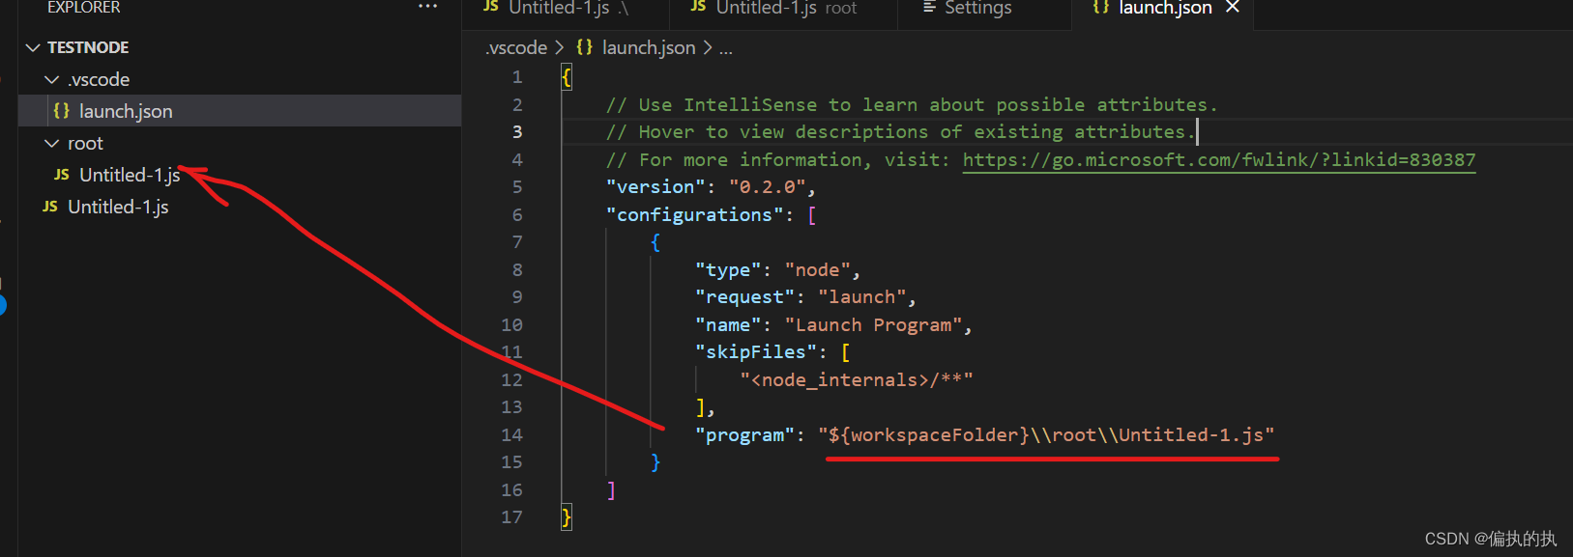Click the "configurations" key
This screenshot has width=1573, height=557.
(695, 214)
